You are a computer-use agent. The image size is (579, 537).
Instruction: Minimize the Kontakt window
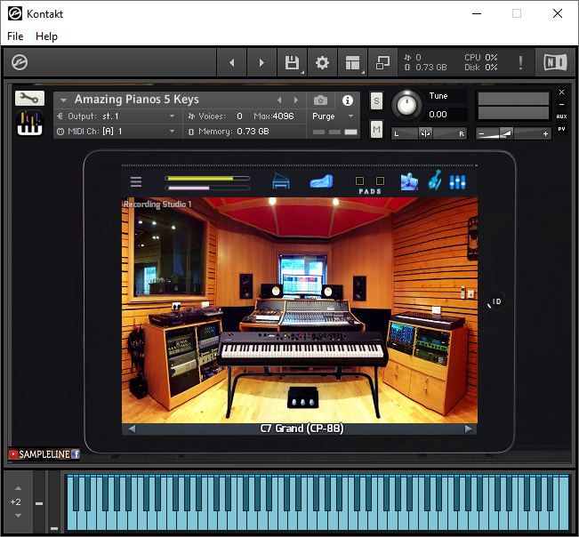pos(477,13)
